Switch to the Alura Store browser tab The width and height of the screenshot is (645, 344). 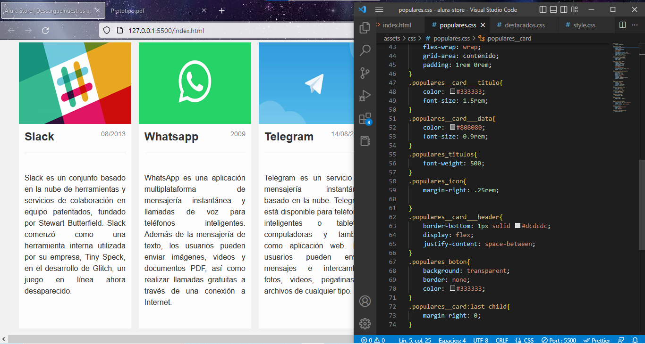click(53, 10)
